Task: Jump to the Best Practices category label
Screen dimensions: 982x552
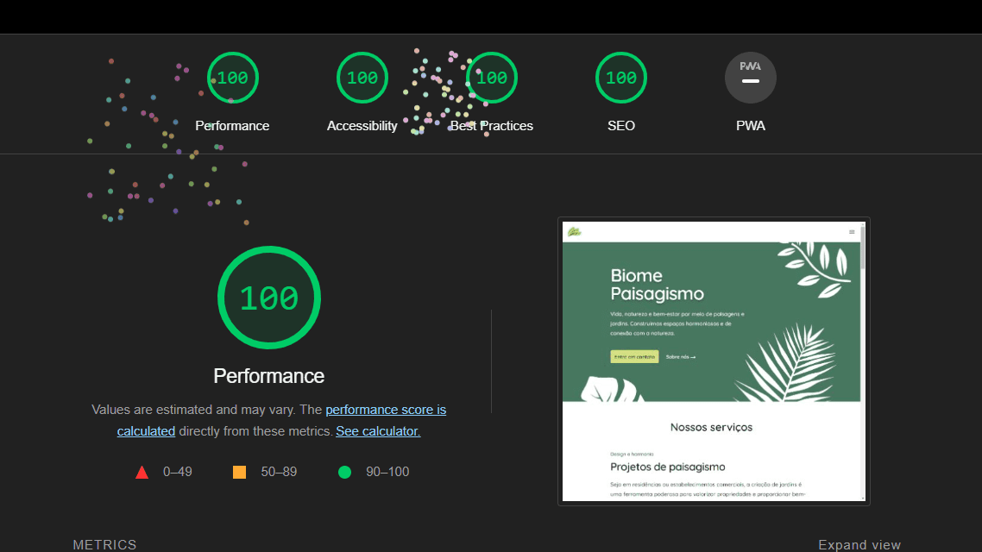Action: click(491, 126)
